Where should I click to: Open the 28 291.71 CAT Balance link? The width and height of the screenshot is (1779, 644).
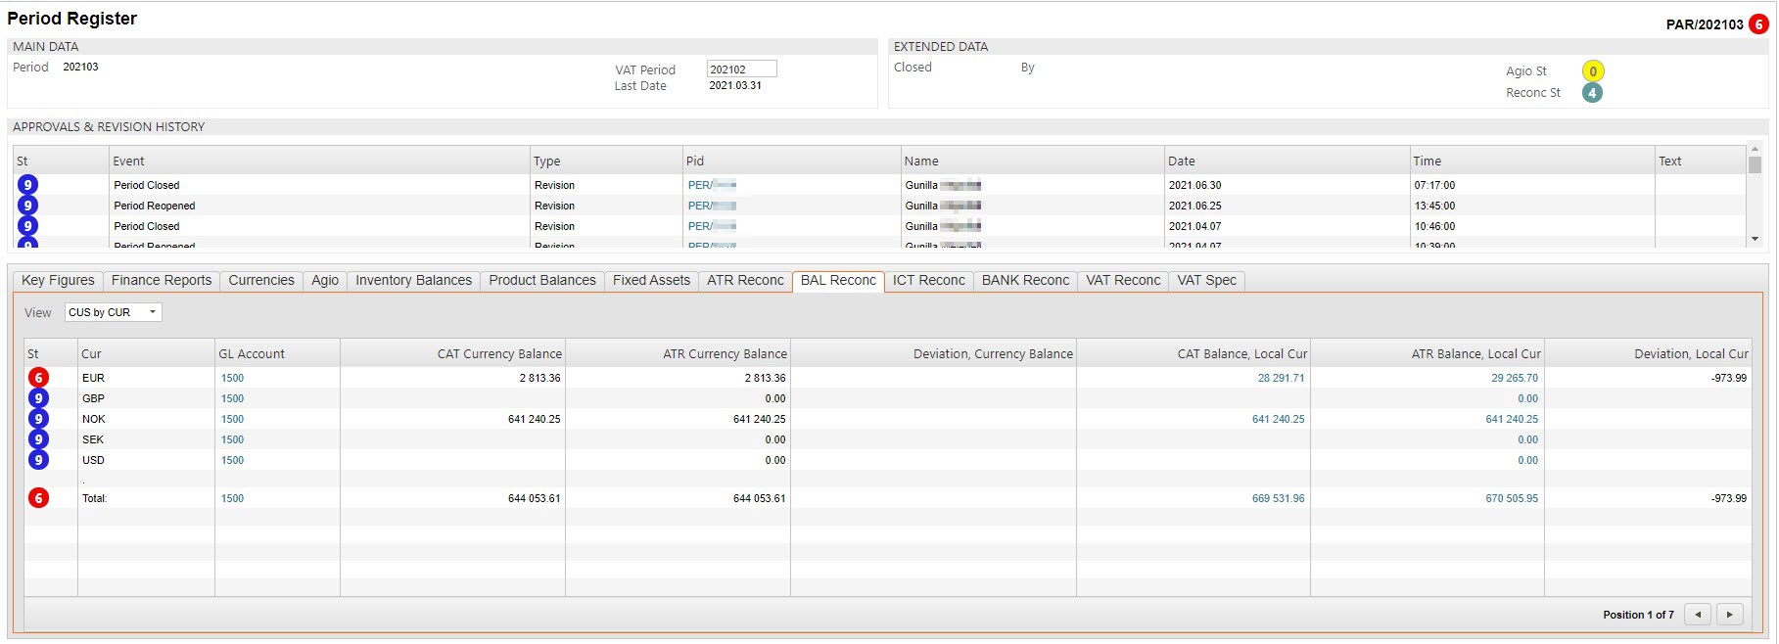coord(1281,378)
